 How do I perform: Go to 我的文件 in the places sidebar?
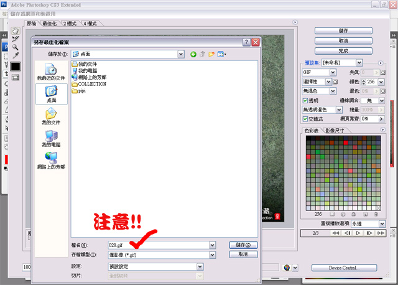click(x=51, y=116)
